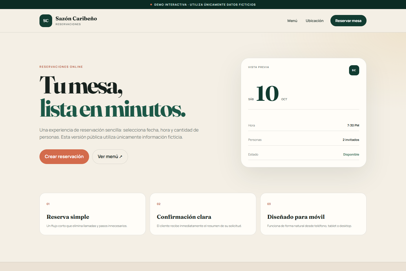Screen dimensions: 406x271
Task: Click the paragraph starting 'Una experiencia de reservación'
Action: pyautogui.click(x=119, y=134)
